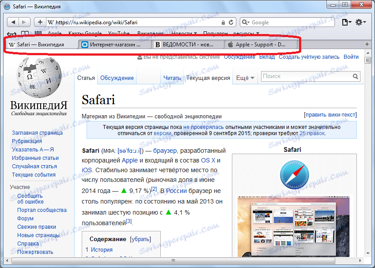Open the Safari settings gear menu
This screenshot has width=375, height=268.
pyautogui.click(x=361, y=23)
